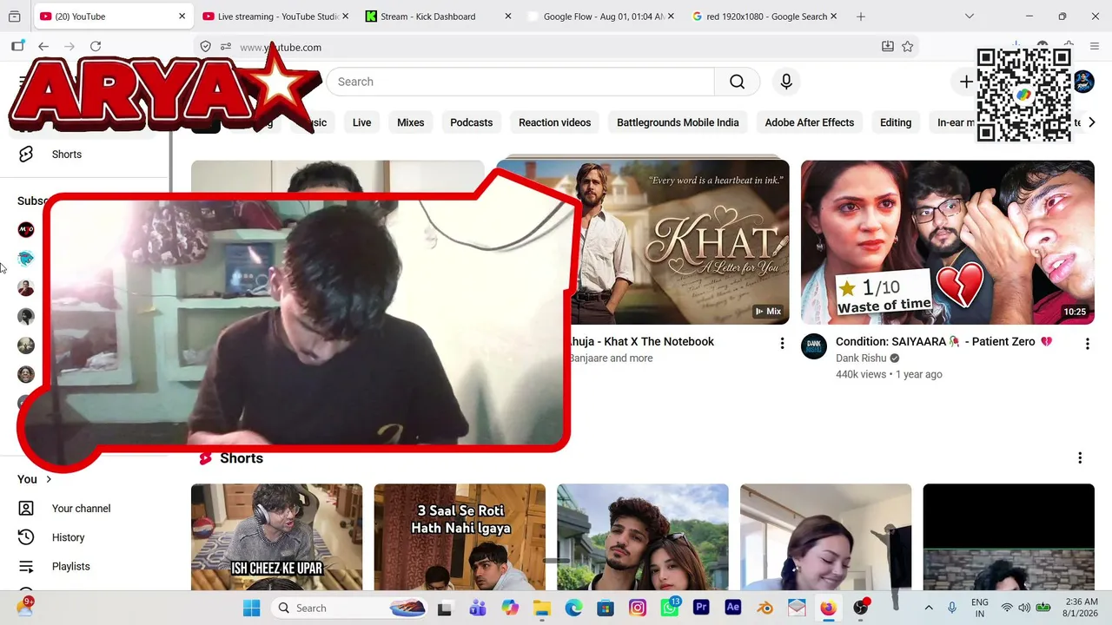The image size is (1112, 625).
Task: List all open browser tabs
Action: [x=970, y=16]
